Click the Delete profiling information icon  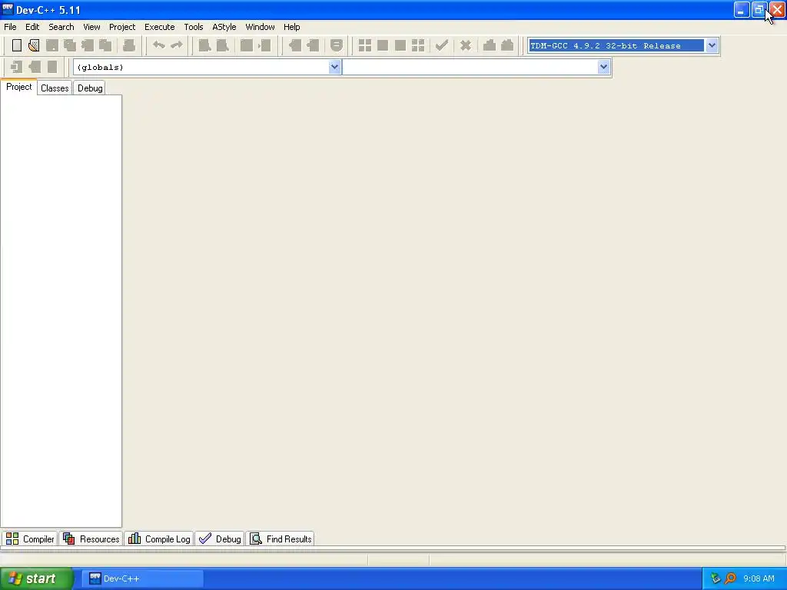coord(507,45)
